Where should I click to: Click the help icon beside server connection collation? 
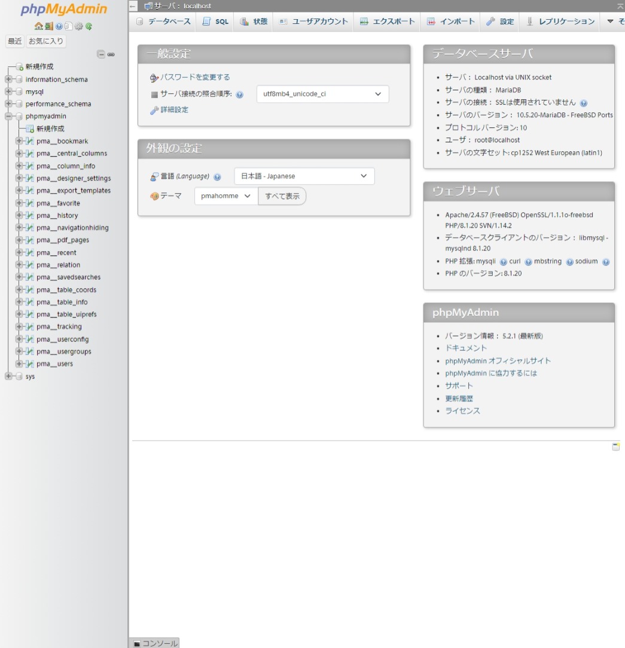(x=239, y=94)
